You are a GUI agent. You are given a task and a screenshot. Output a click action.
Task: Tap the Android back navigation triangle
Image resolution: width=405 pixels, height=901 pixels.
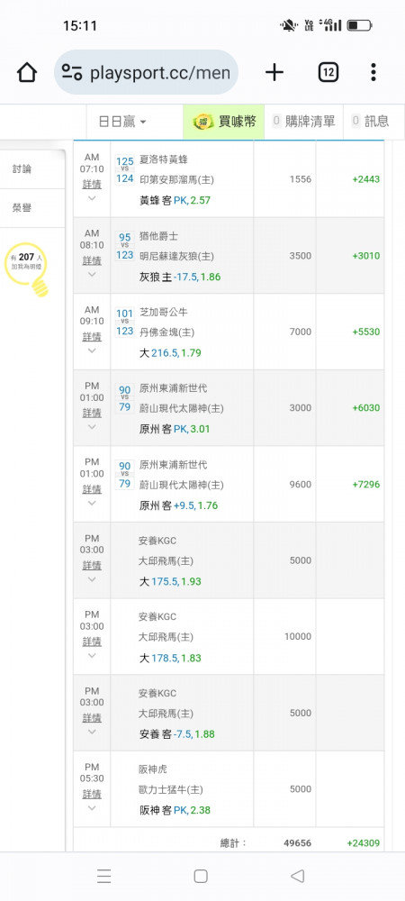297,876
